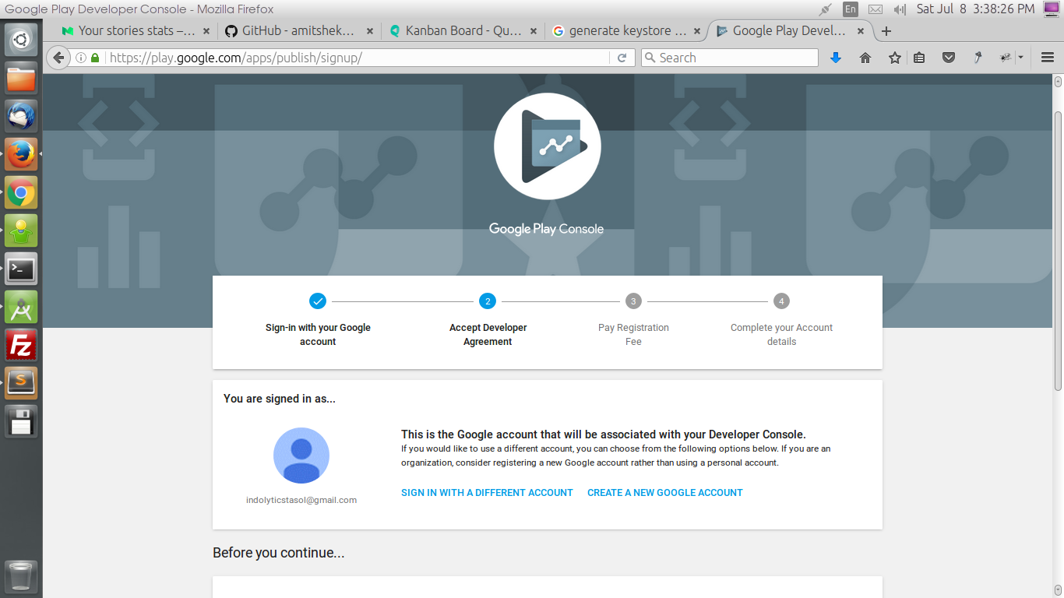Viewport: 1064px width, 598px height.
Task: Activate the eyedropper color picker extension
Action: [978, 58]
